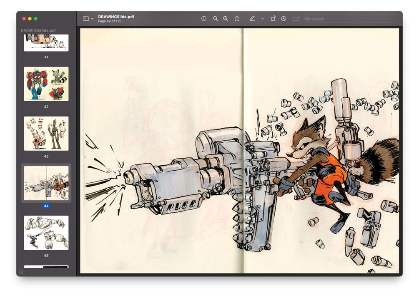419x298 pixels.
Task: Click the page number label 44
Action: 46,206
